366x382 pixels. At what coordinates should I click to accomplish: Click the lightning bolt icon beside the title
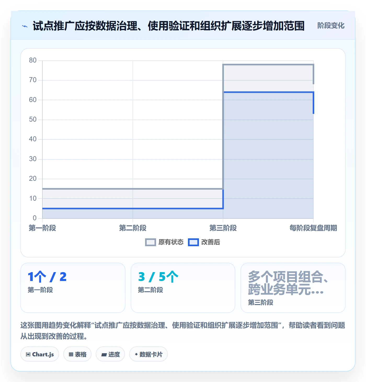click(25, 26)
